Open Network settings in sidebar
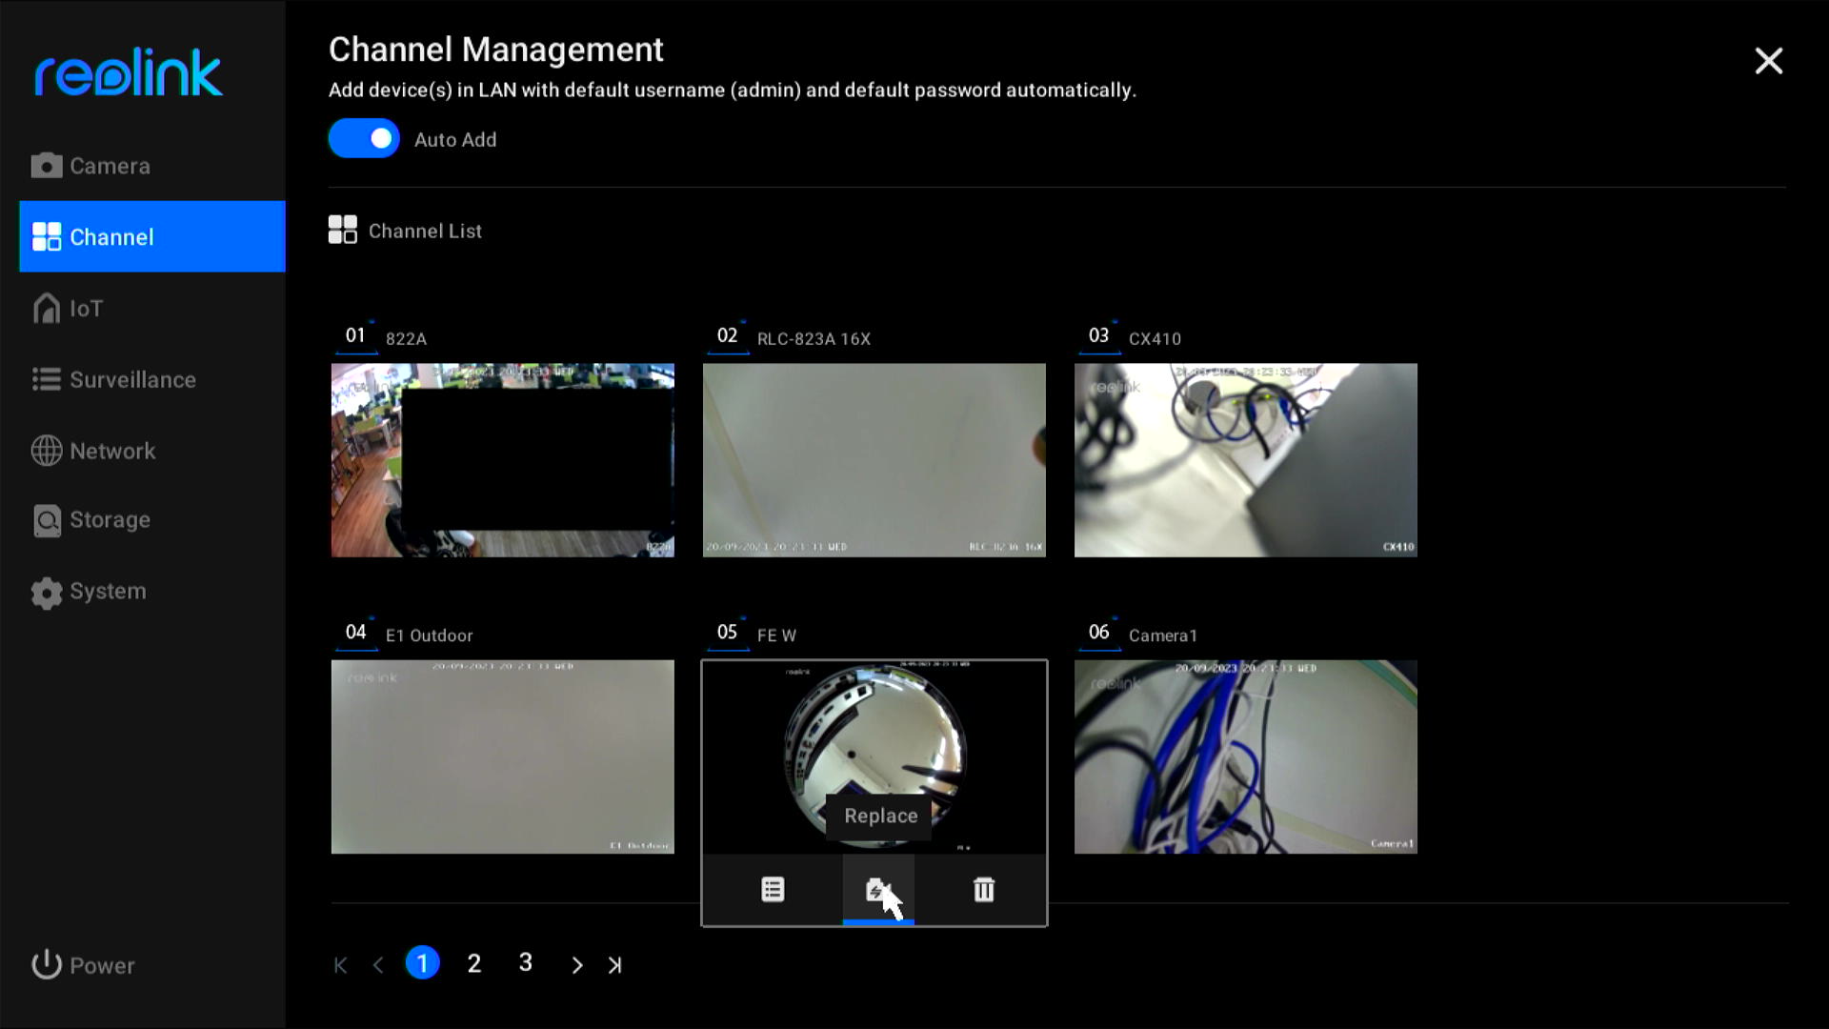Viewport: 1829px width, 1029px height. click(x=93, y=451)
